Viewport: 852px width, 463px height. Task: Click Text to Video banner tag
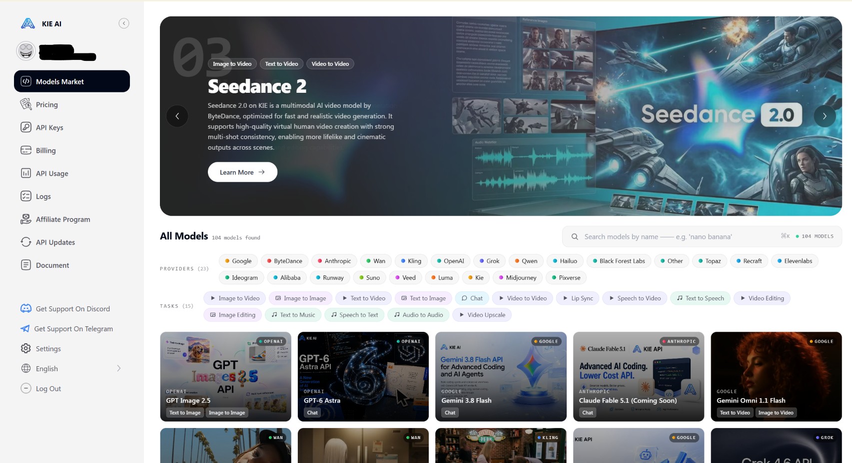pyautogui.click(x=281, y=64)
